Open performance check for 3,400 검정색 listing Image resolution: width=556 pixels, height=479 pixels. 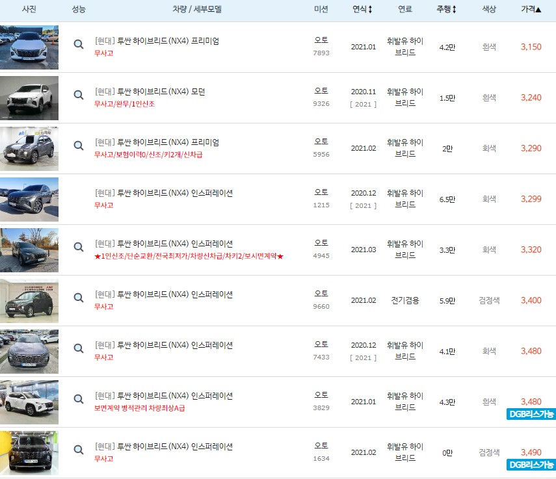[x=79, y=298]
